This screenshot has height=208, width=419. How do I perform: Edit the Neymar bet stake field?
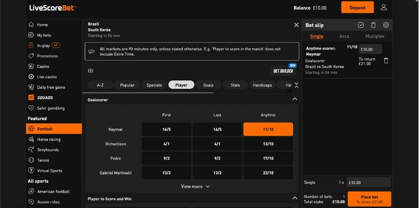(x=370, y=49)
